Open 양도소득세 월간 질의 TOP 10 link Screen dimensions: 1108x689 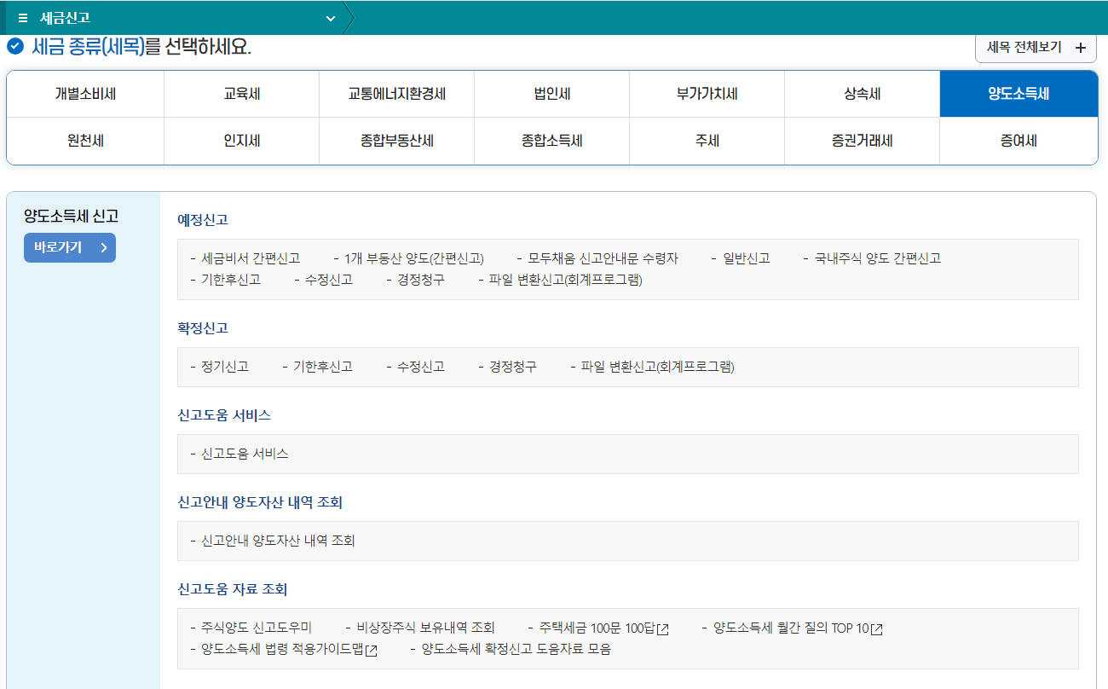[791, 628]
